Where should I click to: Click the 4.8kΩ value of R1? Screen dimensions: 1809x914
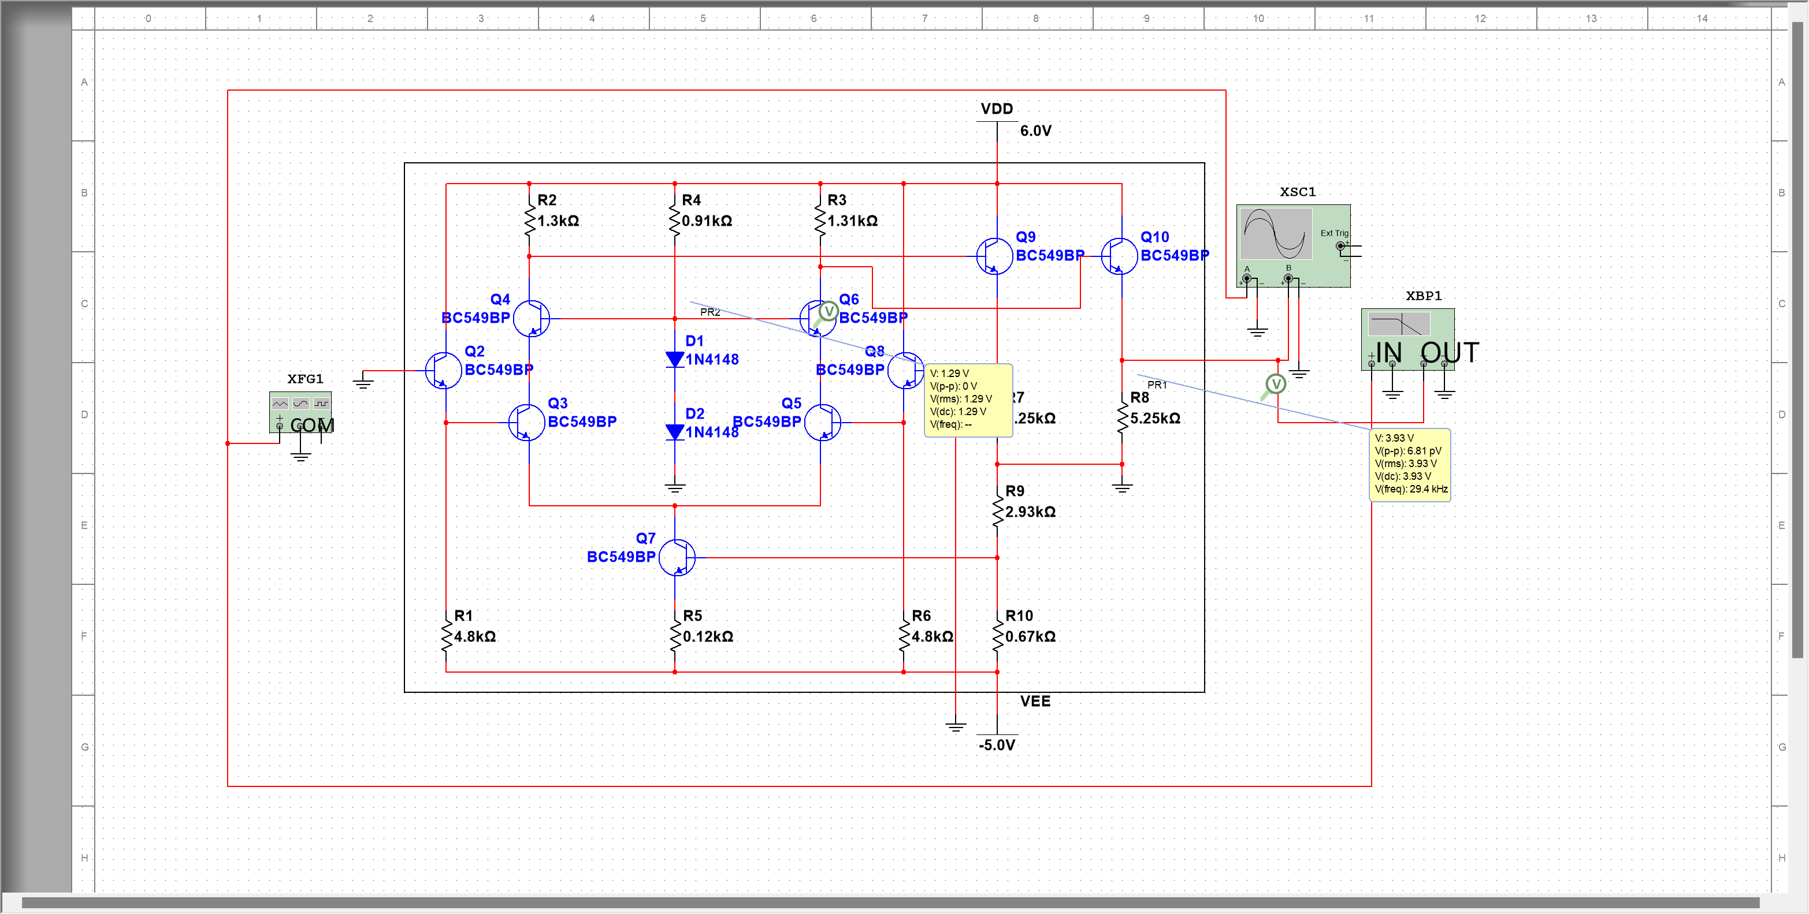475,637
